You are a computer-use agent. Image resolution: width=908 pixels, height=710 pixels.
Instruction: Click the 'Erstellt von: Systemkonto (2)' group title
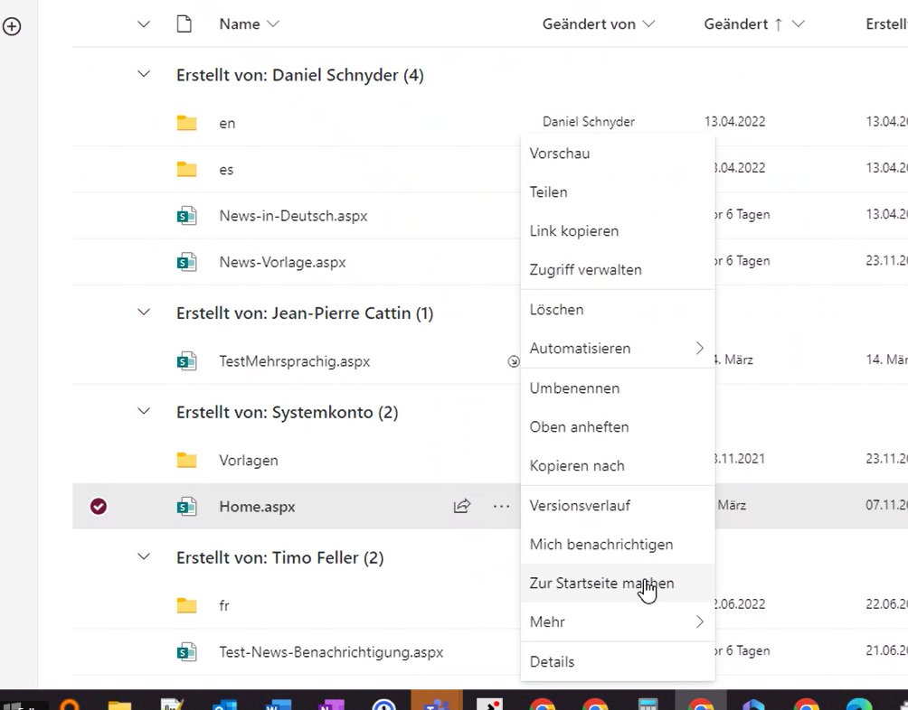click(x=288, y=412)
